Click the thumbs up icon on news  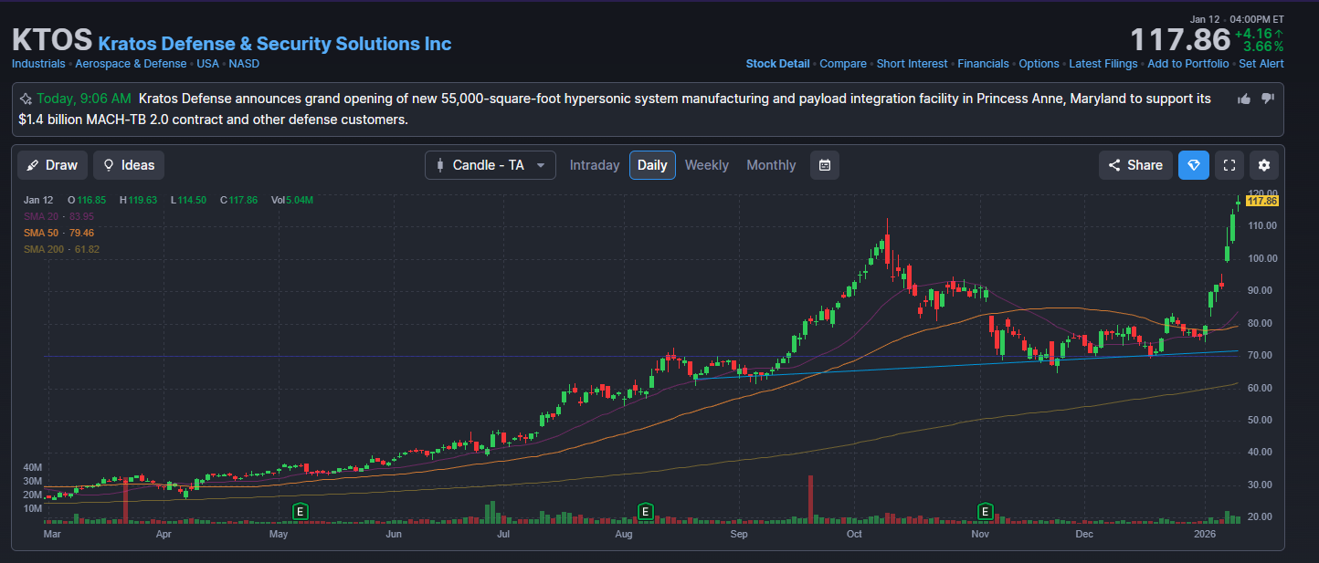tap(1244, 99)
